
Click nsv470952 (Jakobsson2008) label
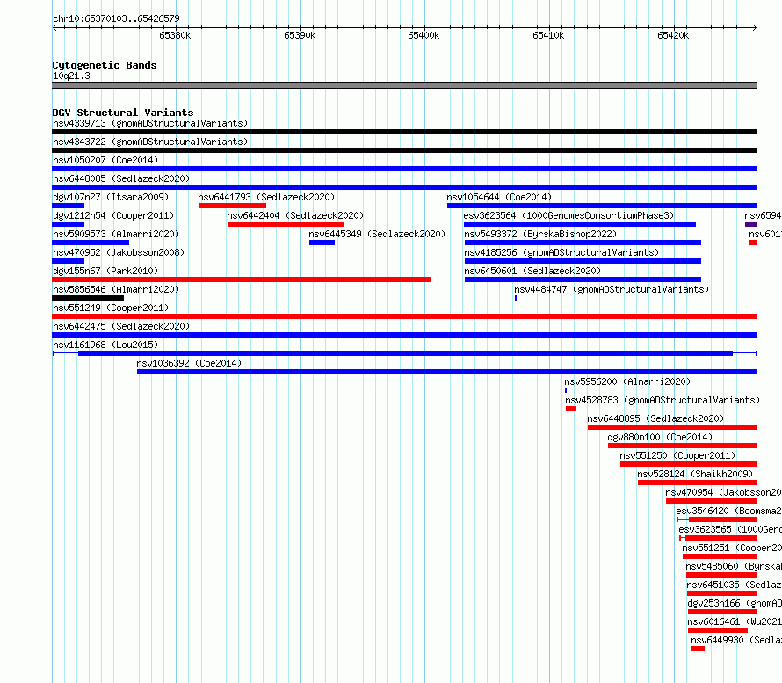[x=119, y=252]
